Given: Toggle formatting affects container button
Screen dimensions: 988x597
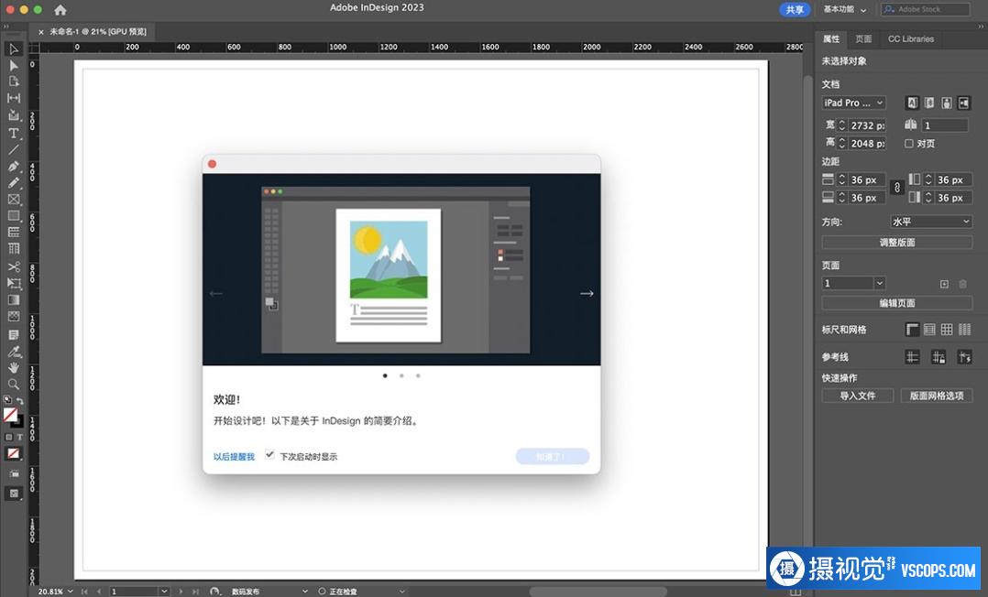Looking at the screenshot, I should pos(9,437).
